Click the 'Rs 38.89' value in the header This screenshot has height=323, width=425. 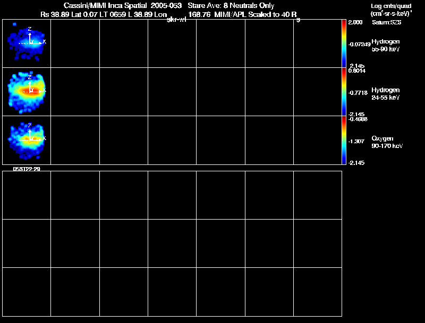point(55,15)
